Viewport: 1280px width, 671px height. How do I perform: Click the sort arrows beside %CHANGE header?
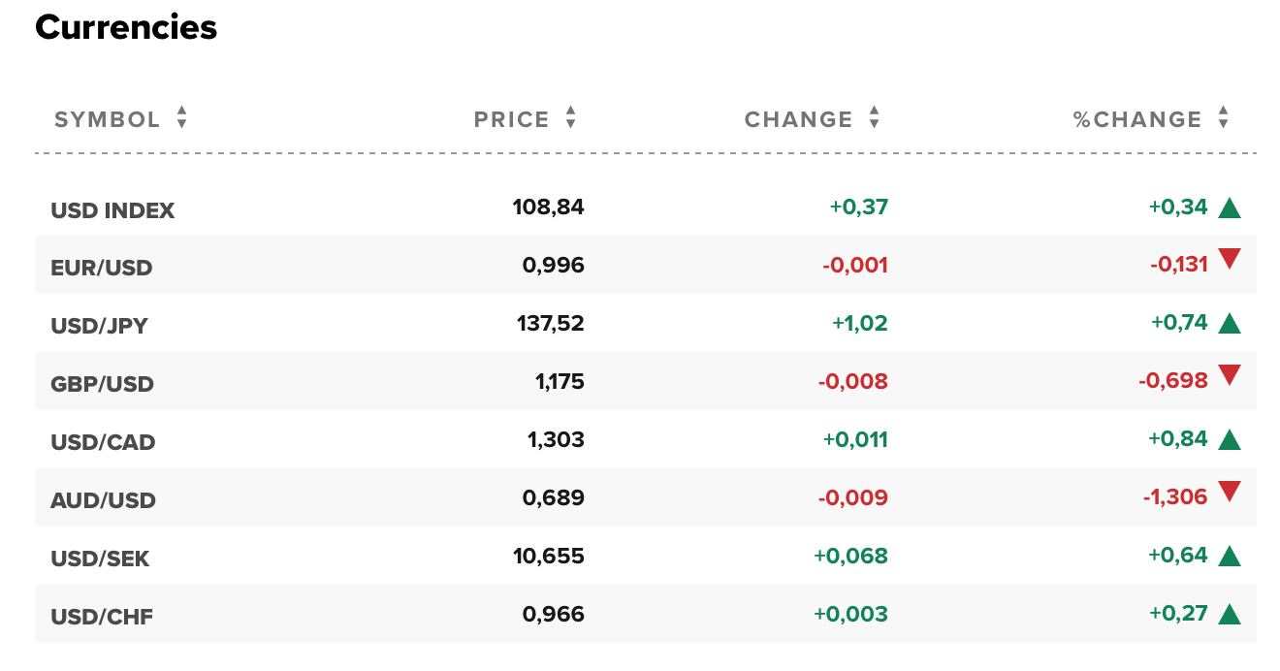[1223, 118]
